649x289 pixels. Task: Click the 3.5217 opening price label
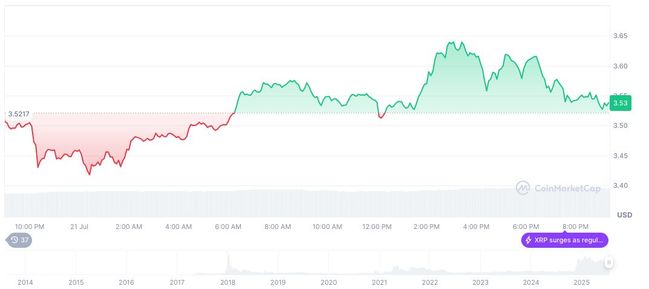(x=19, y=113)
